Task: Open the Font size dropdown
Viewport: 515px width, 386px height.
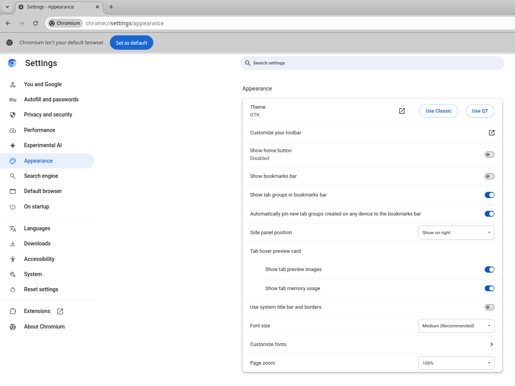Action: [456, 326]
